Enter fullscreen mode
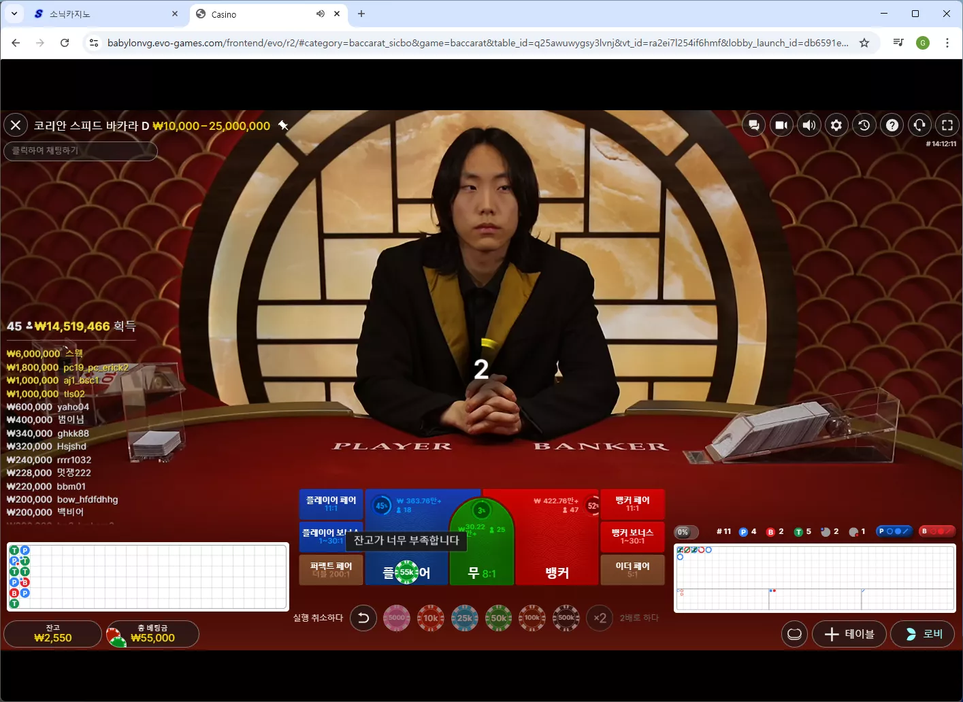The image size is (963, 702). [947, 125]
